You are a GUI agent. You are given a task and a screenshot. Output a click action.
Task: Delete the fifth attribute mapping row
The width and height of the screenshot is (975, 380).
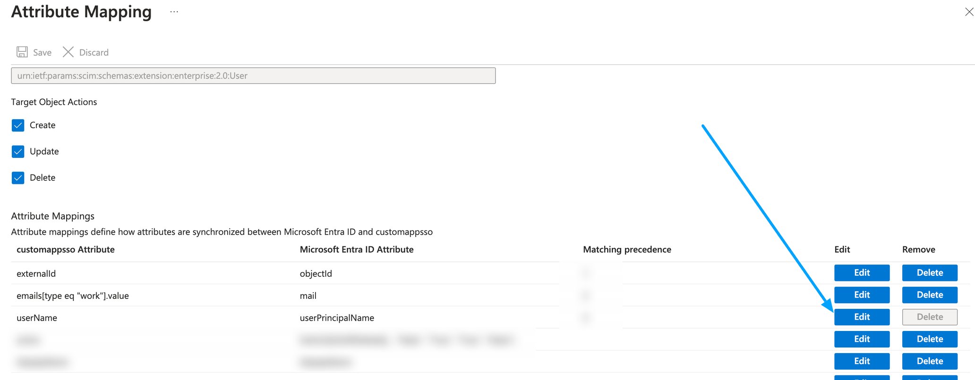(929, 361)
